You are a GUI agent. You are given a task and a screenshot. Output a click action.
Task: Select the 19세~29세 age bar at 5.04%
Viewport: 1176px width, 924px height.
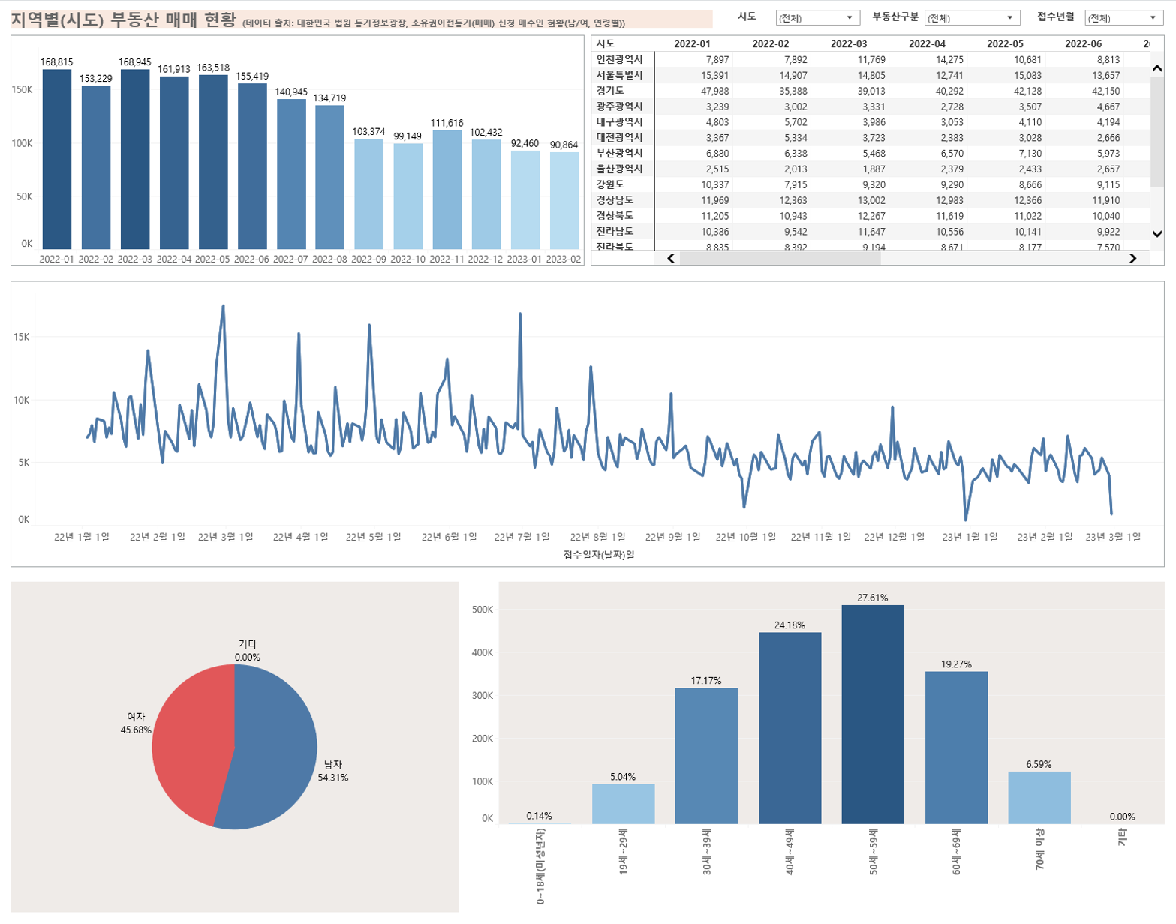623,804
